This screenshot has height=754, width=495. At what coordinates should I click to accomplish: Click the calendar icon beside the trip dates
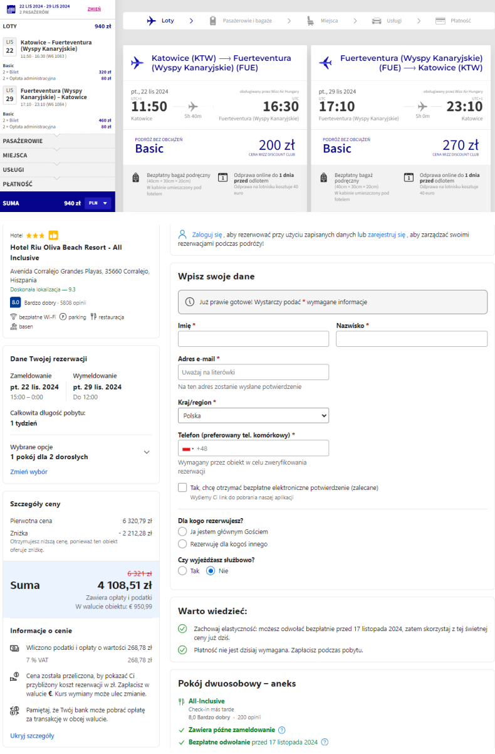point(11,9)
